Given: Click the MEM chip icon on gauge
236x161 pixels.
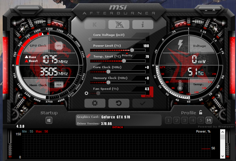Looking at the screenshot, I should coord(59,85).
